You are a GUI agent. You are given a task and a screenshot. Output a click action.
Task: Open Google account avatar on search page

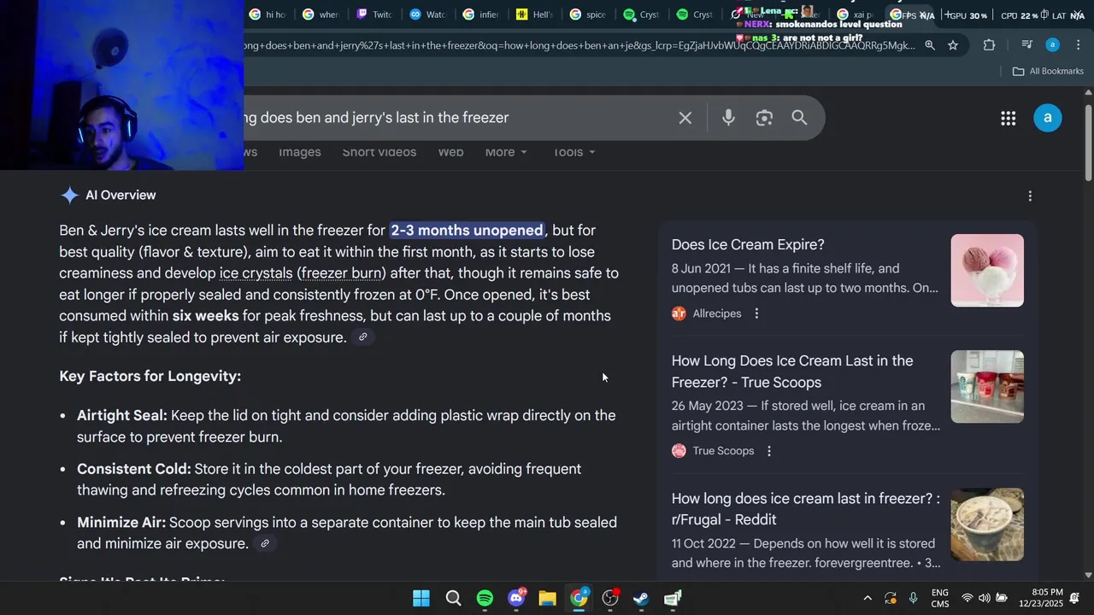[x=1048, y=118]
